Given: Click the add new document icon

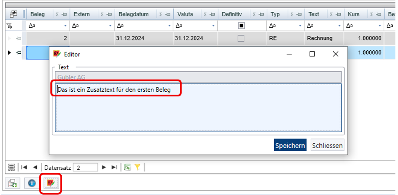Looking at the screenshot, I should [13, 183].
